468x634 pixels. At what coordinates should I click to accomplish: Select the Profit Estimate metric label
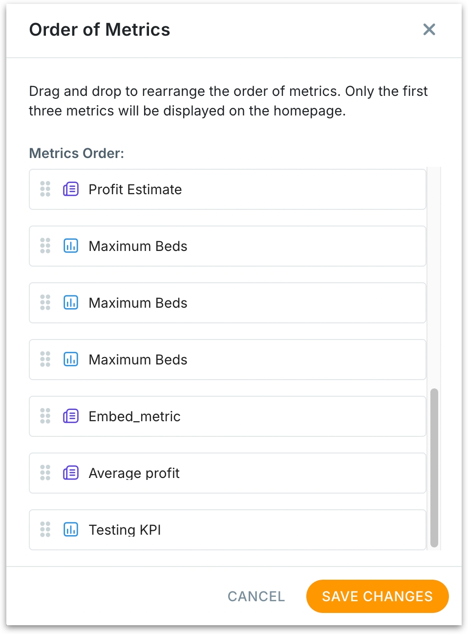135,189
